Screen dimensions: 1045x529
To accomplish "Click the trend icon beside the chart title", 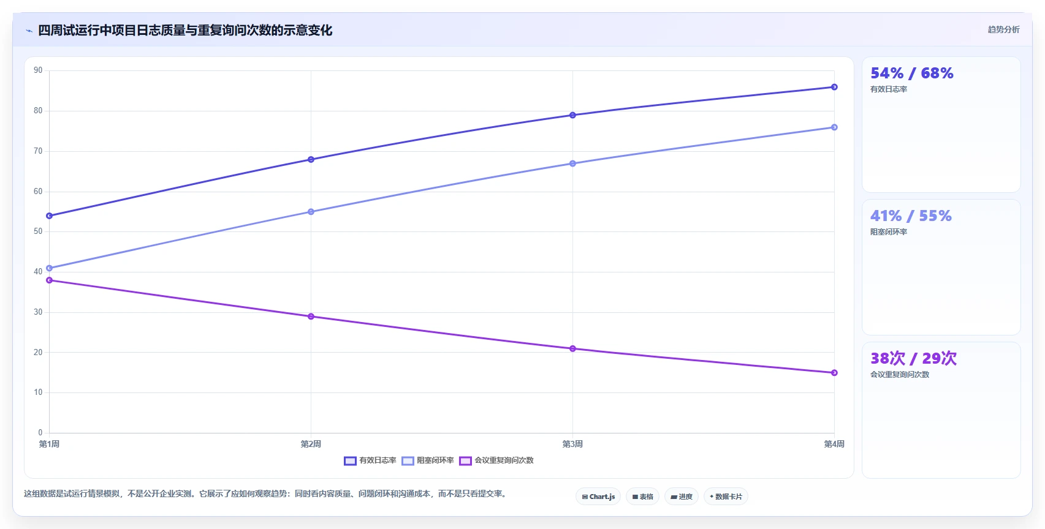I will click(x=29, y=31).
